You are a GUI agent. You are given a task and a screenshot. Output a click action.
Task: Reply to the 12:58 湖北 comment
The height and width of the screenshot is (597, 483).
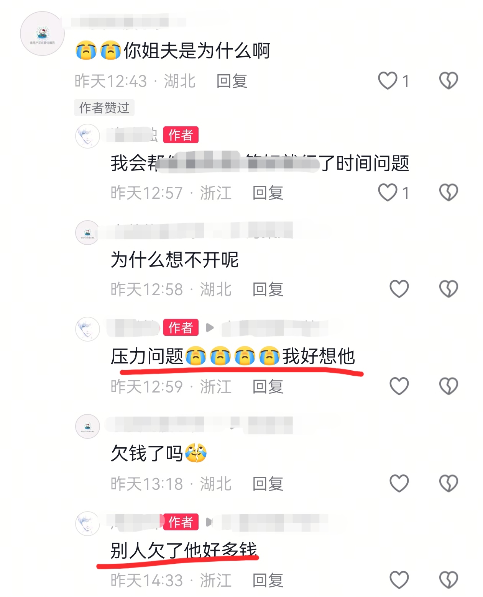coord(268,289)
